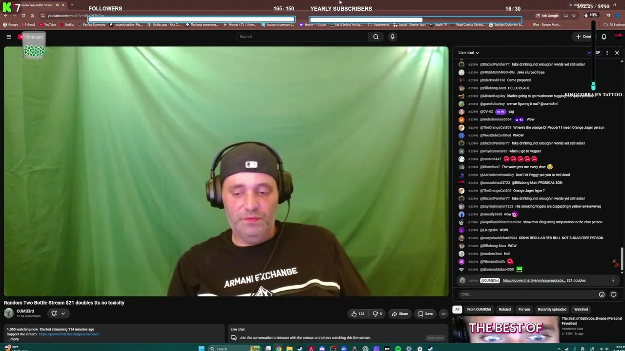The height and width of the screenshot is (351, 625).
Task: Expand the Live chat mode dropdown
Action: coord(469,53)
